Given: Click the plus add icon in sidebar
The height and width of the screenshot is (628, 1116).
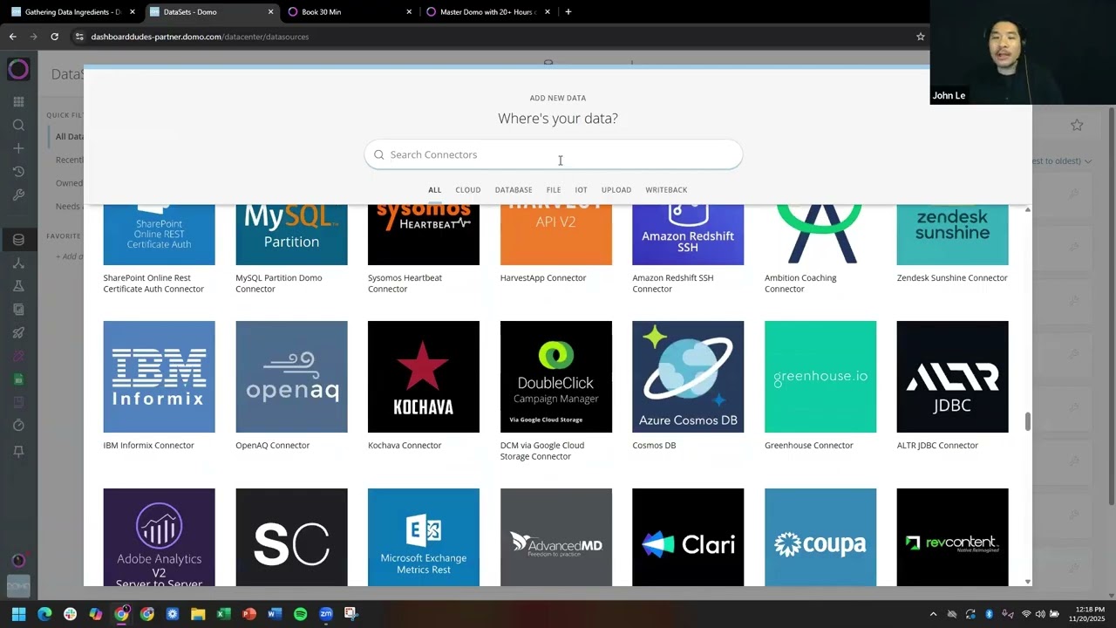Looking at the screenshot, I should (x=18, y=148).
